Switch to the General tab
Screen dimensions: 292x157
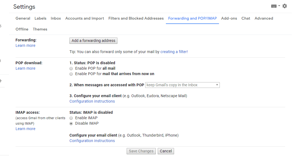pyautogui.click(x=23, y=19)
